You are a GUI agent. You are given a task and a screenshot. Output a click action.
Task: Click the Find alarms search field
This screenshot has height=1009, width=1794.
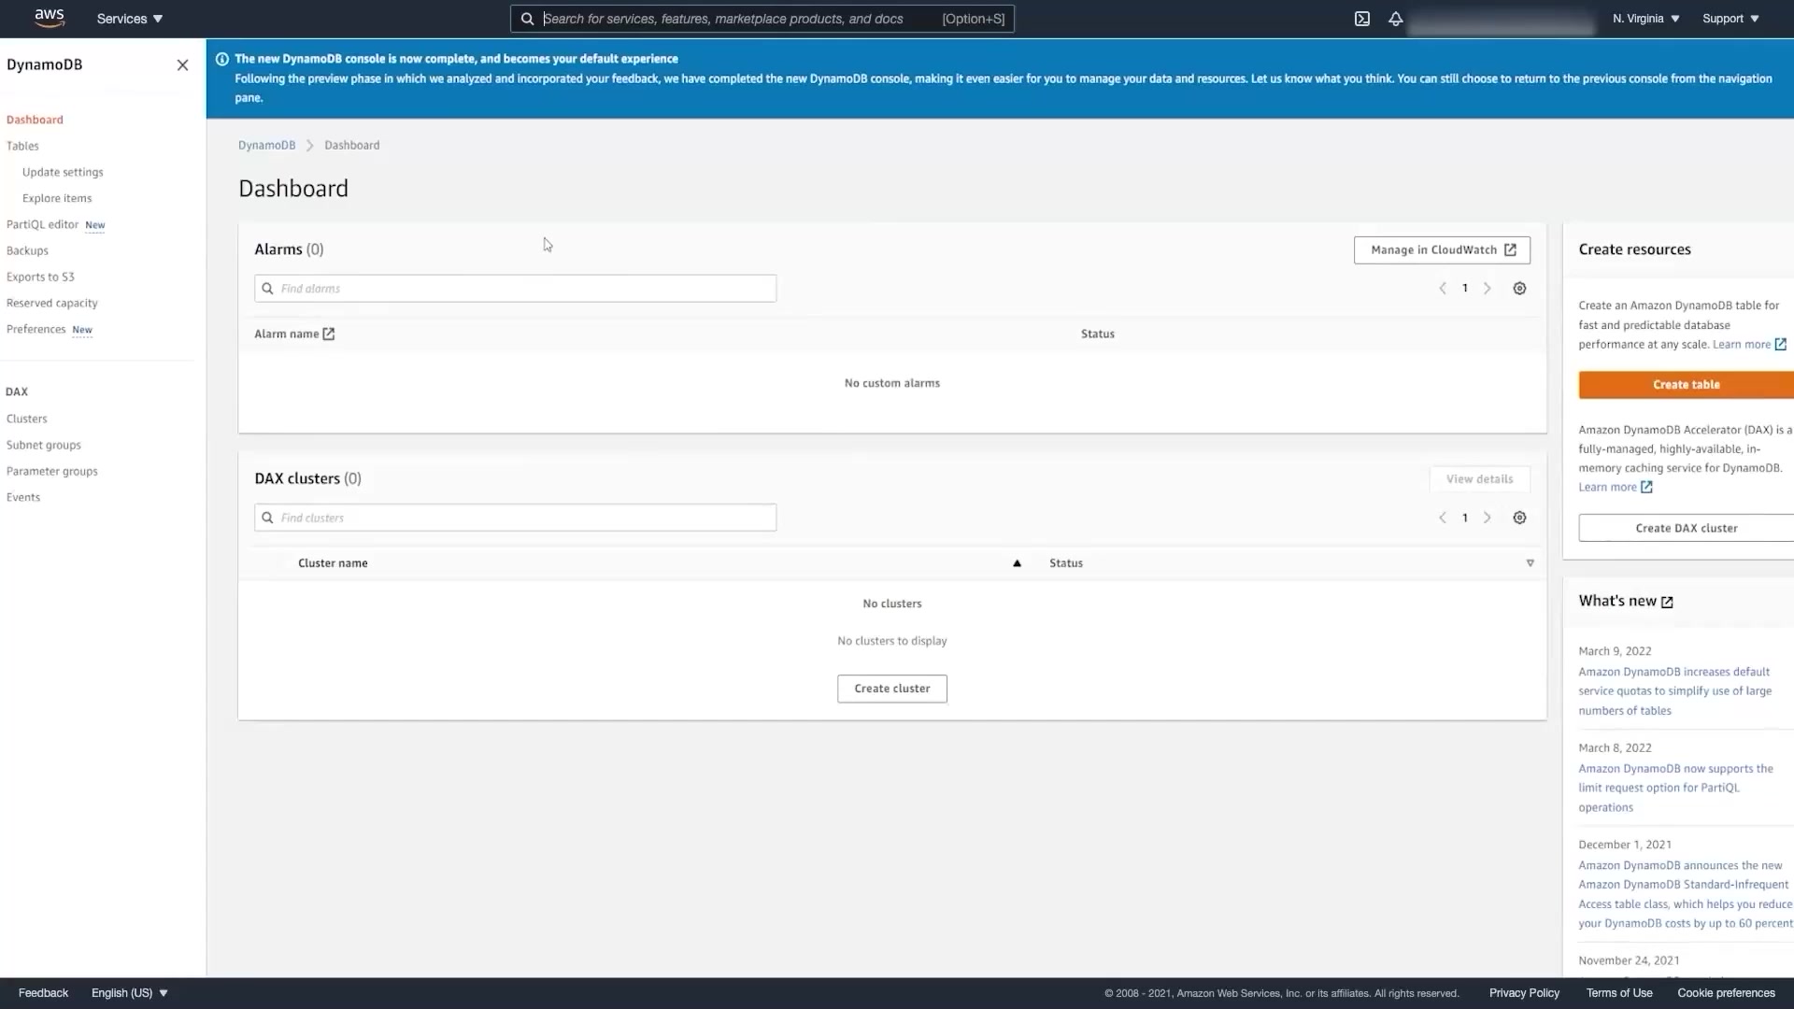tap(515, 289)
